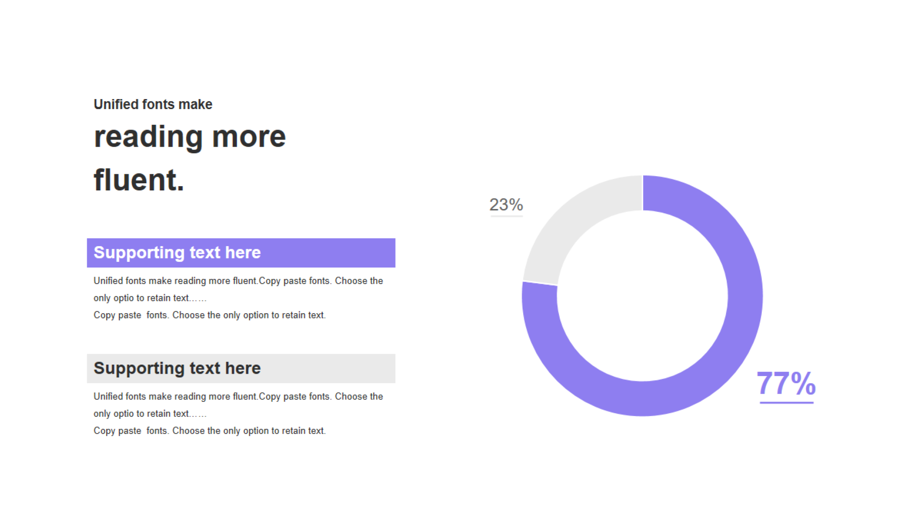Viewport: 914px width, 514px height.
Task: Click first paragraph under purple banner
Action: click(x=238, y=281)
